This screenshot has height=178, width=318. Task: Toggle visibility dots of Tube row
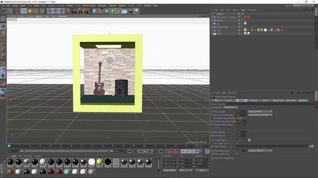pyautogui.click(x=241, y=30)
